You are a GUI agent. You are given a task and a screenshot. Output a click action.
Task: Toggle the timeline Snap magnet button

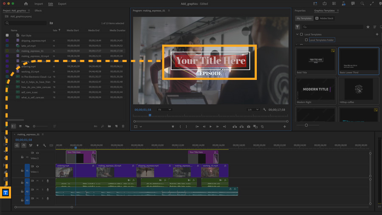point(24,145)
